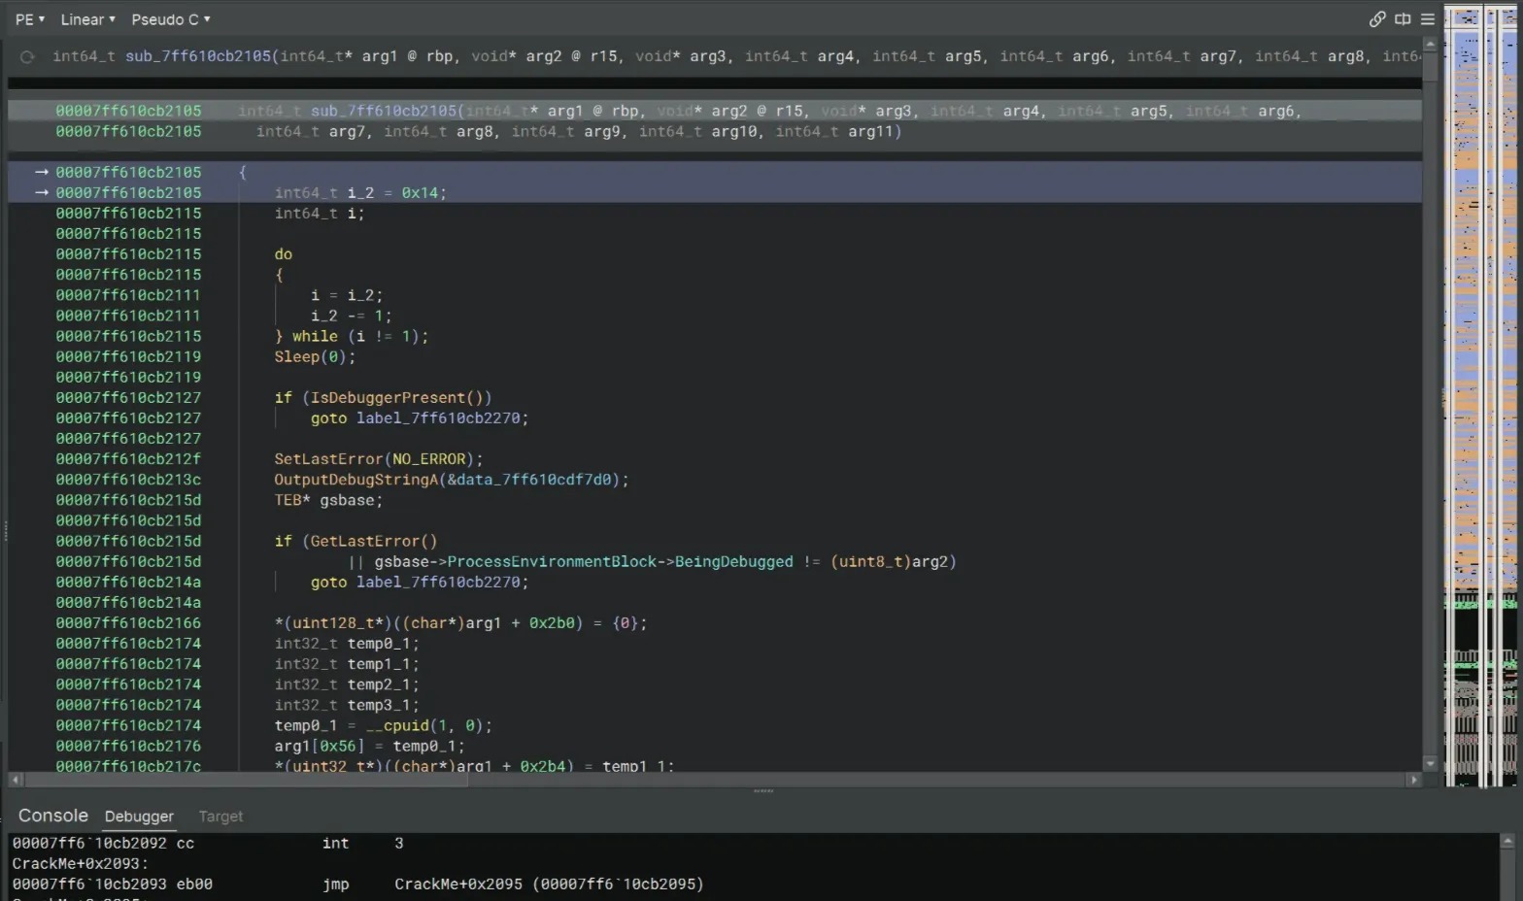This screenshot has height=901, width=1523.
Task: Switch to the Debugger tab
Action: point(139,817)
